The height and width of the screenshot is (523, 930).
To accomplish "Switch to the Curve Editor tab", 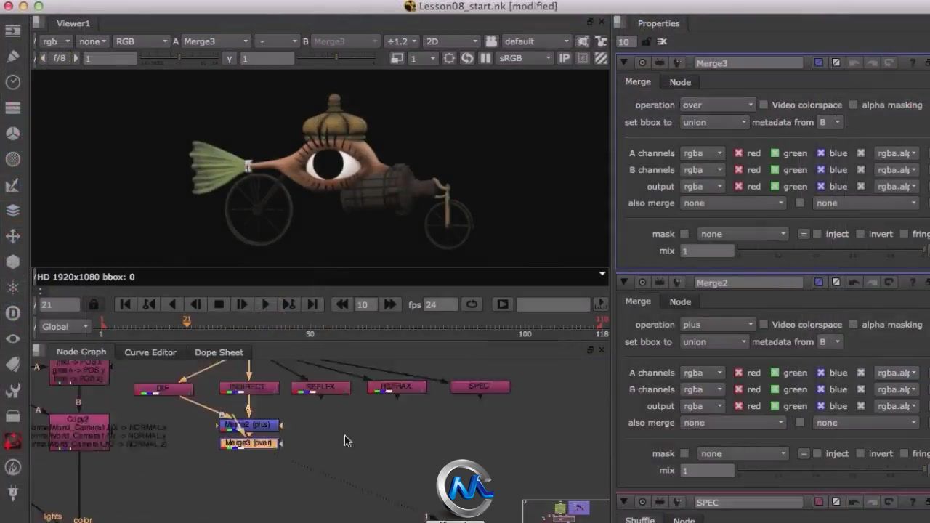I will click(150, 352).
